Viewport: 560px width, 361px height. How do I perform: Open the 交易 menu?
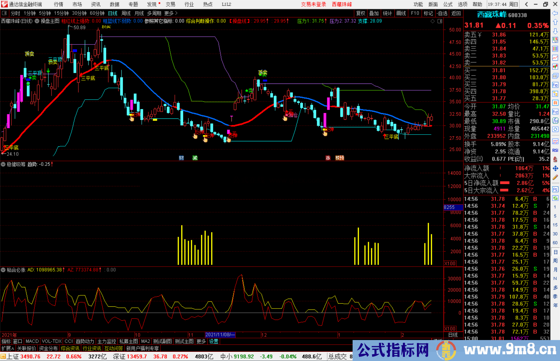pyautogui.click(x=171, y=4)
